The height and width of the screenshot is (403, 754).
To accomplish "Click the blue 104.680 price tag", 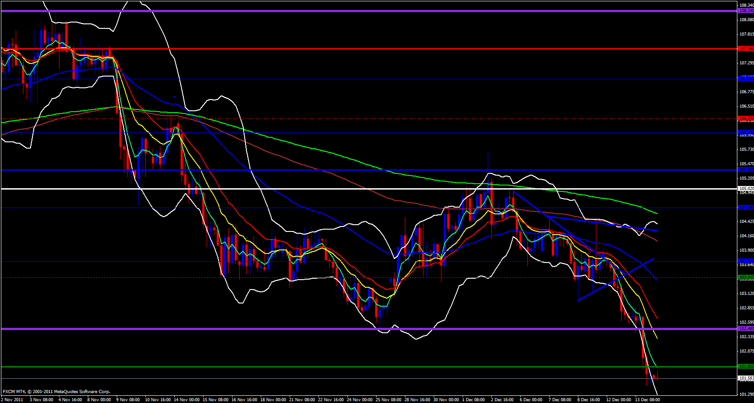I will coord(745,208).
